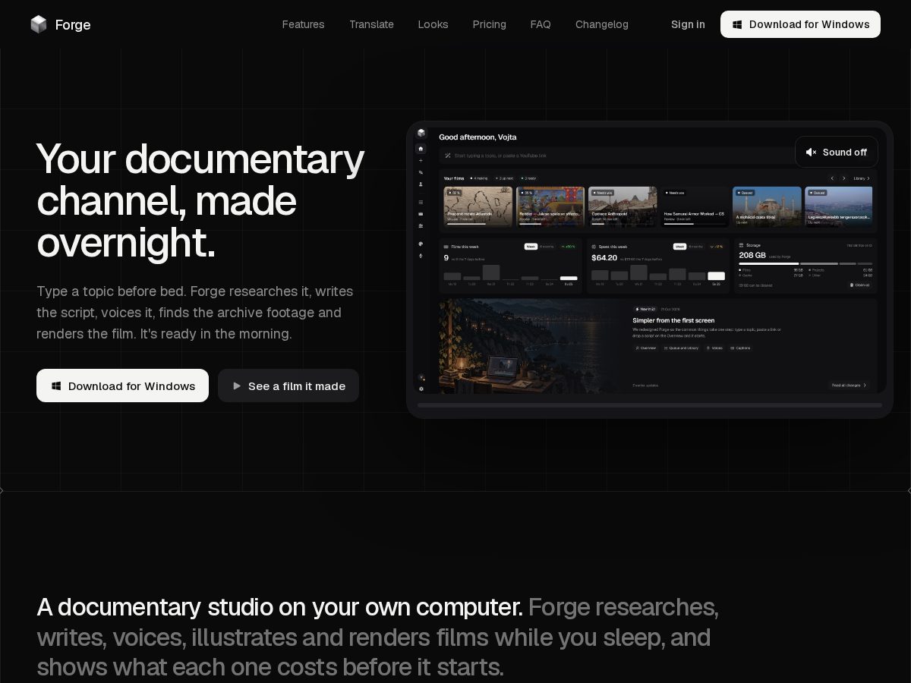Click 'Good afternoon, Vojta' greeting

[478, 137]
